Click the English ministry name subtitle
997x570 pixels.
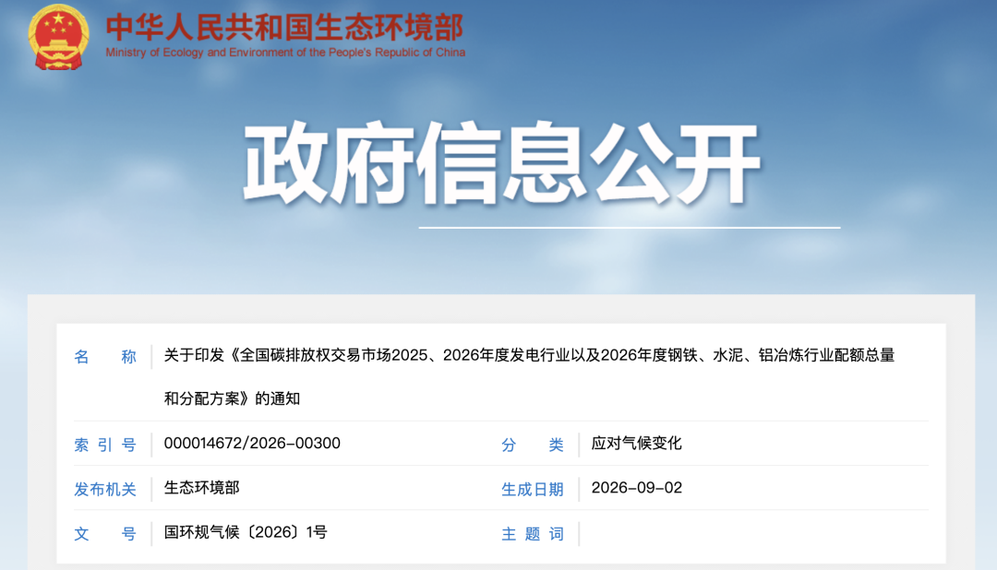[x=285, y=53]
